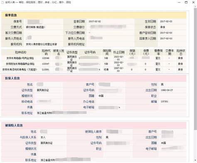197x163 pixels.
Task: Click the scrollbar up arrow
Action: 195,6
